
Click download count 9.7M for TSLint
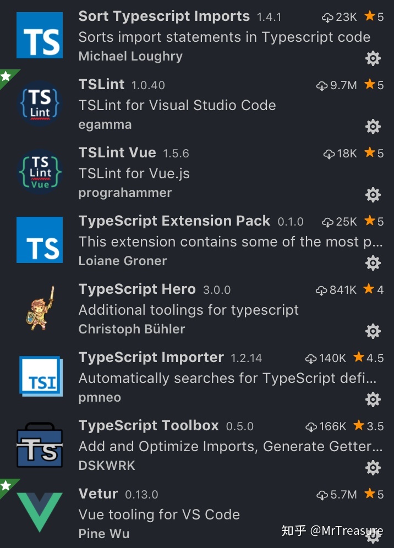(337, 85)
